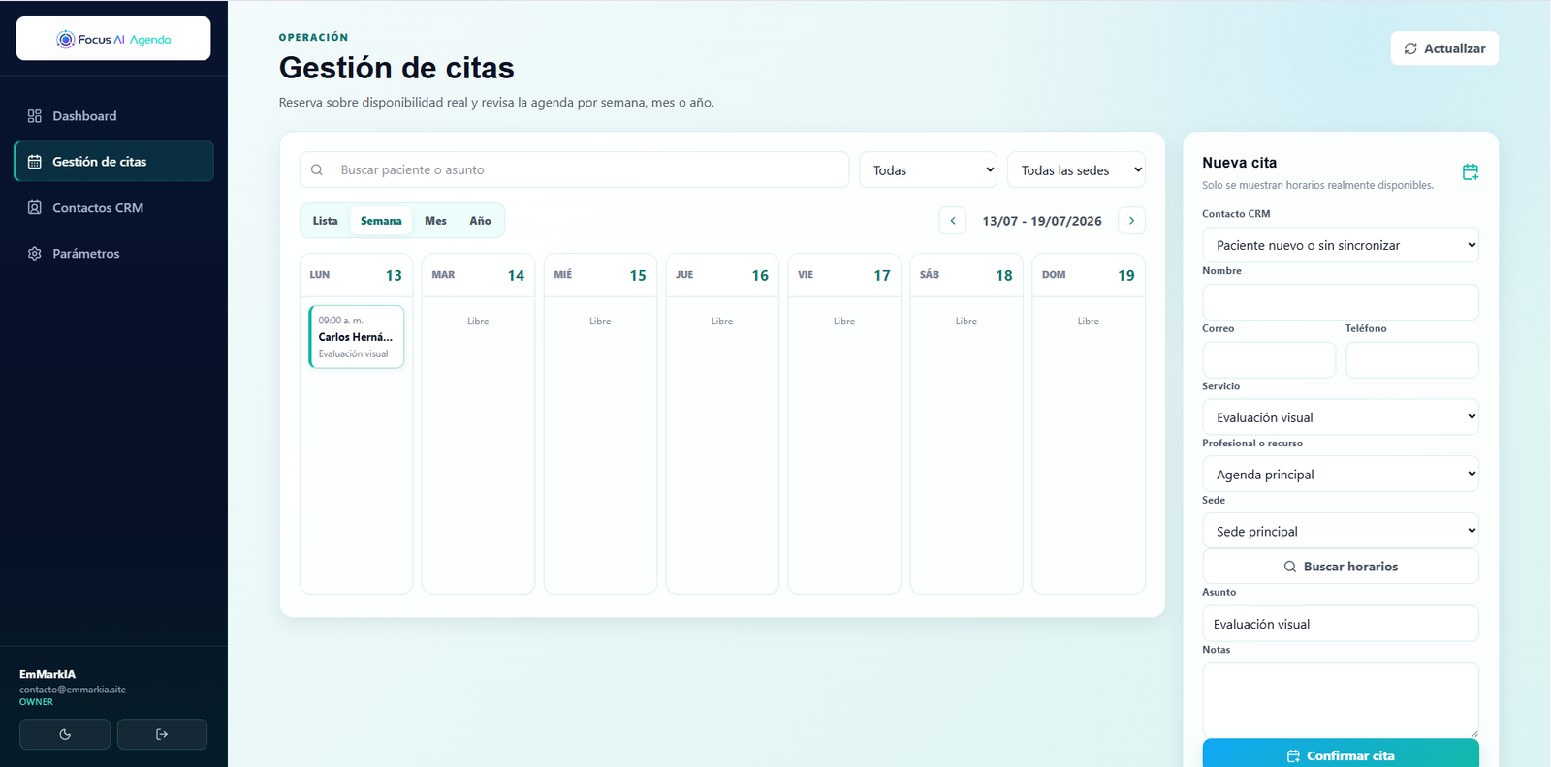Click the Focus AI Agenda logo
1551x767 pixels.
(x=113, y=39)
